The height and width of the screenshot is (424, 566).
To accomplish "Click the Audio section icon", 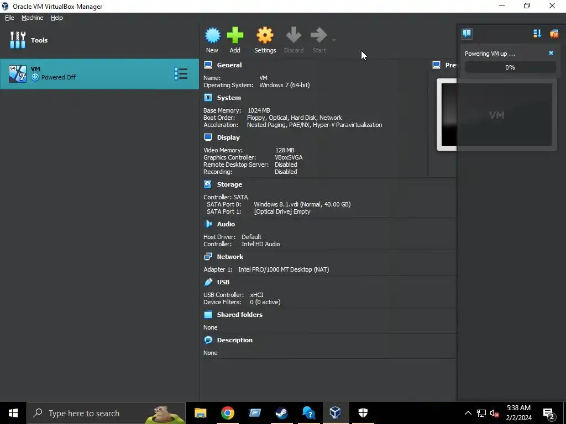I will pos(208,224).
